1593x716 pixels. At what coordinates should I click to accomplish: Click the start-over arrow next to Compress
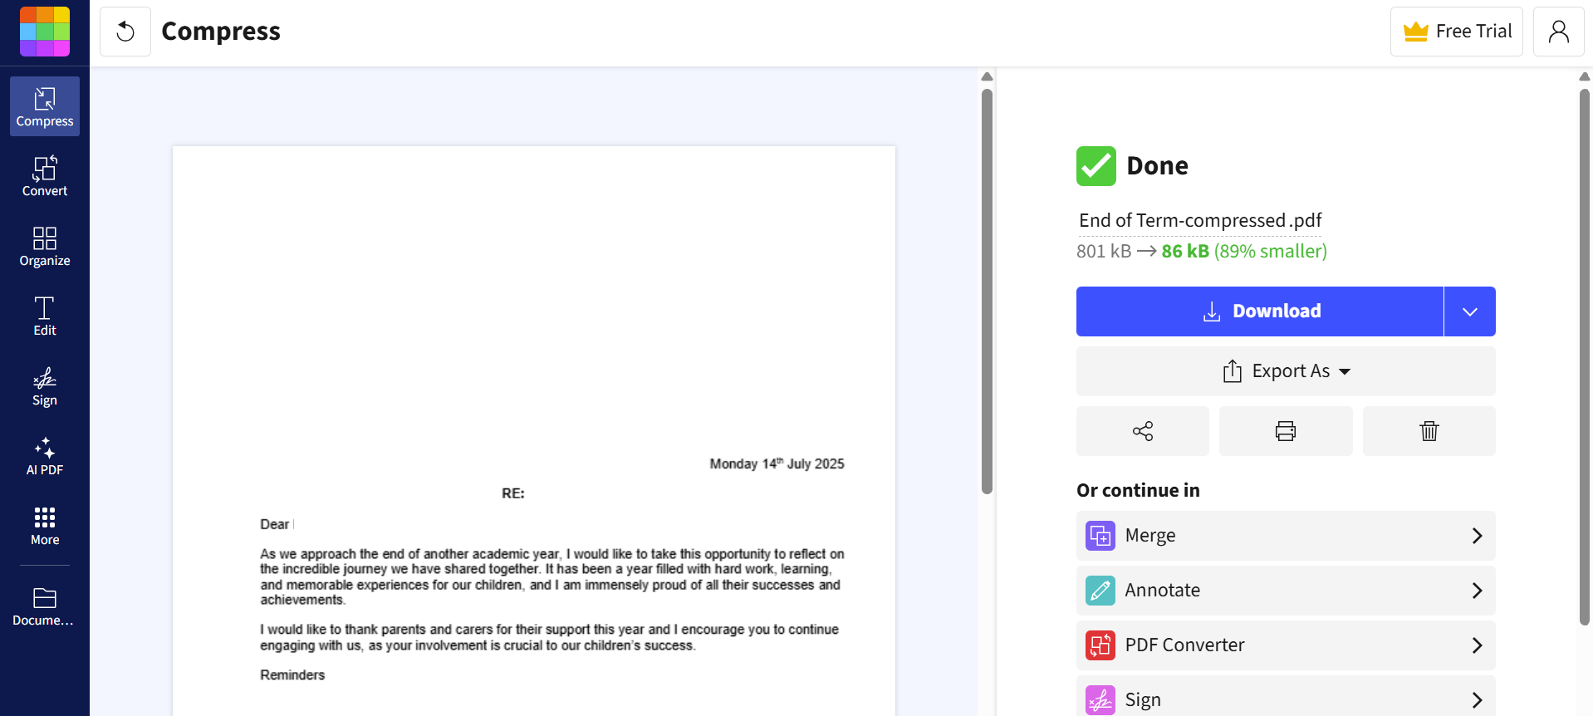(x=125, y=32)
